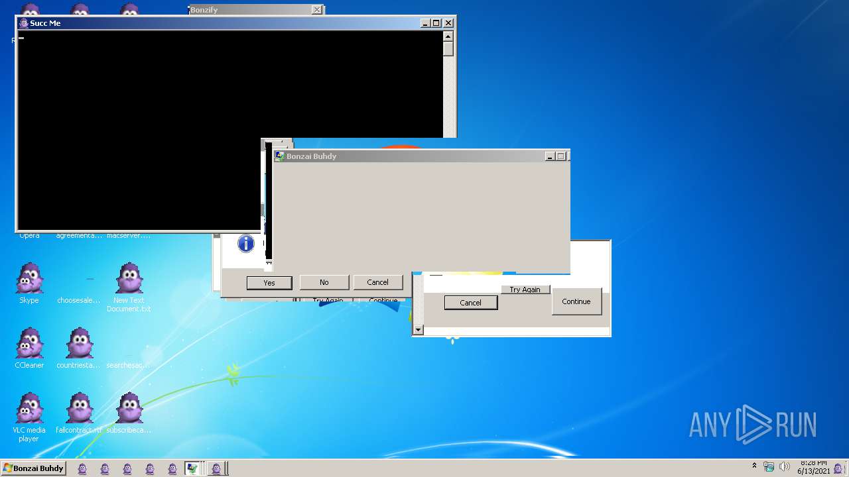Open the Skype desktop shortcut
849x477 pixels.
(x=29, y=284)
